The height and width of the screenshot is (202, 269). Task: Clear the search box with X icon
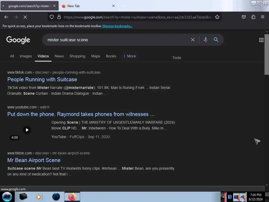click(193, 40)
